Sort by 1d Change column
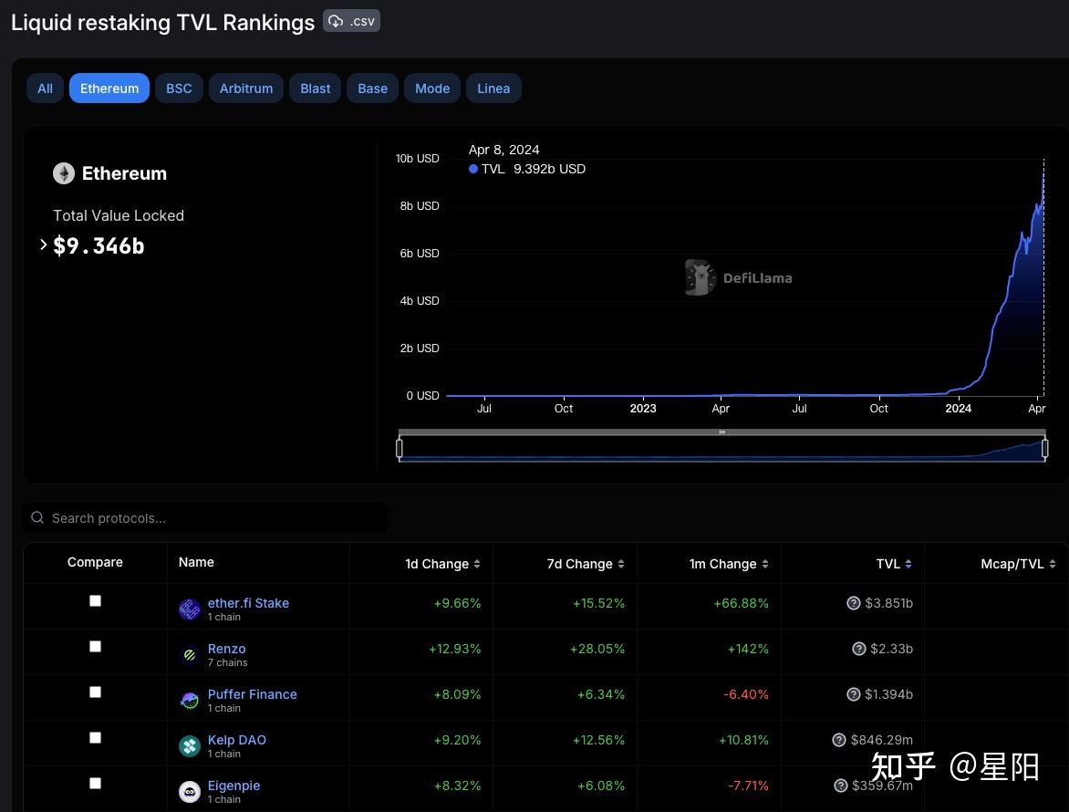The width and height of the screenshot is (1069, 812). coord(442,564)
